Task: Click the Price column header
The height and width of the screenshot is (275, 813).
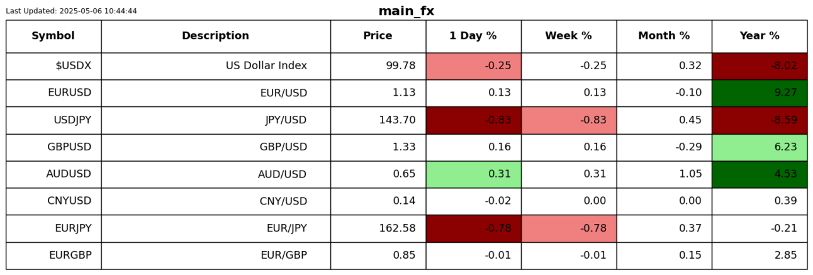Action: pyautogui.click(x=378, y=36)
